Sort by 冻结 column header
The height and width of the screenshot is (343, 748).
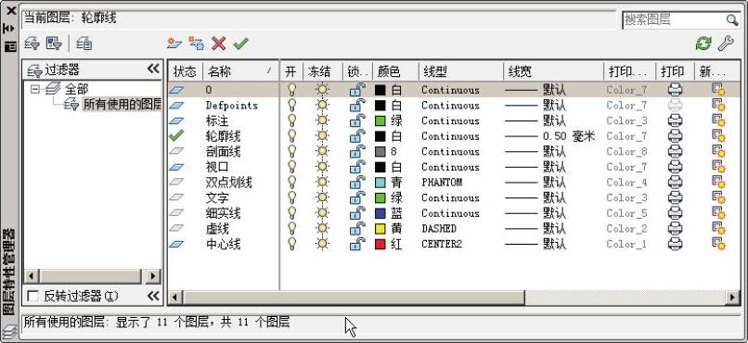(x=322, y=71)
